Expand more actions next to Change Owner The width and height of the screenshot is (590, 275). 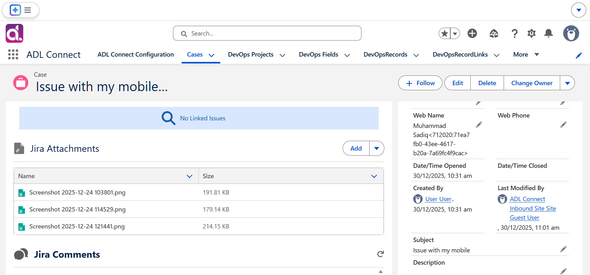pyautogui.click(x=567, y=83)
